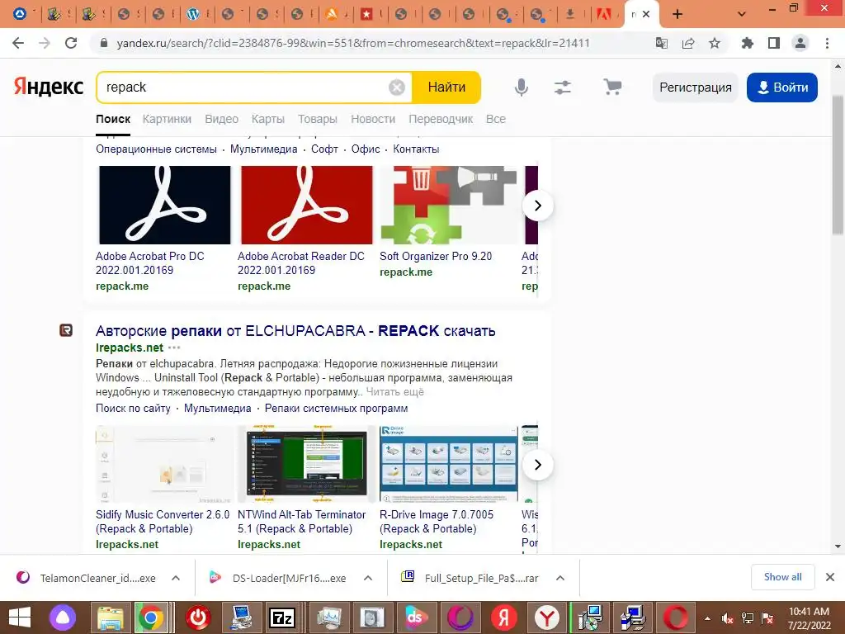Open Adobe Acrobat Pro DC thumbnail

click(165, 205)
